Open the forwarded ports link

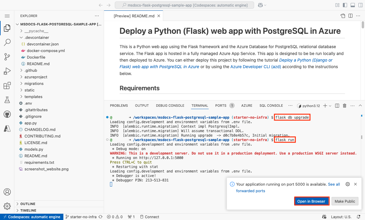pyautogui.click(x=251, y=191)
